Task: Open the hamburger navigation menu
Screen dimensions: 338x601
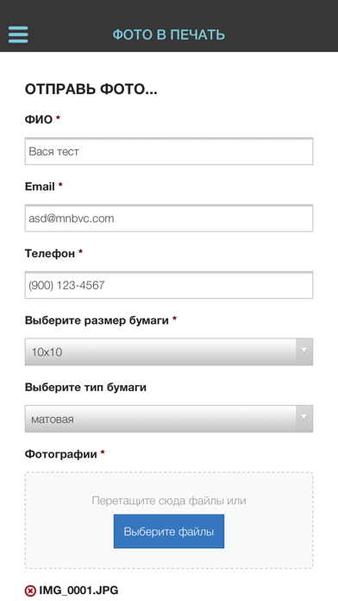Action: pyautogui.click(x=18, y=35)
